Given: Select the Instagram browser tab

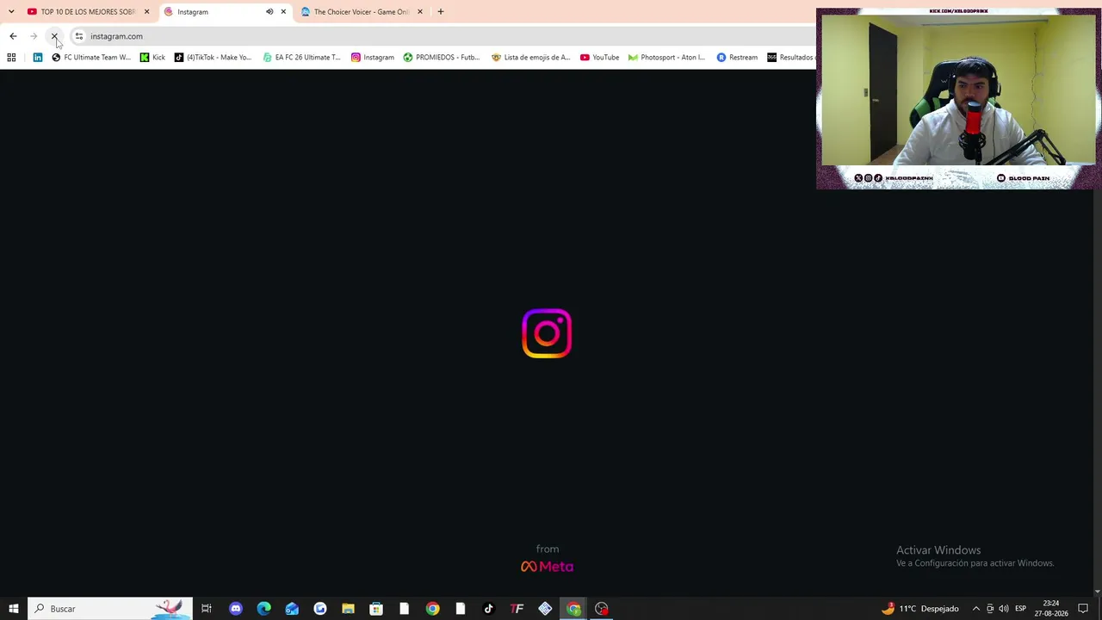Looking at the screenshot, I should tap(224, 12).
